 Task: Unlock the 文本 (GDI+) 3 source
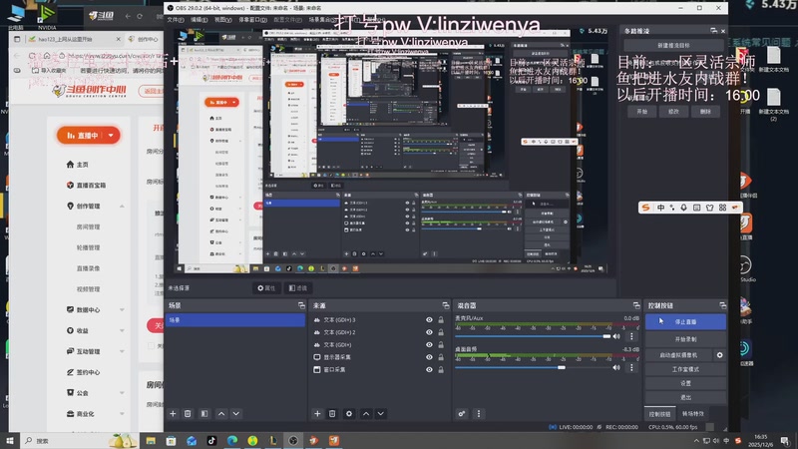tap(441, 319)
